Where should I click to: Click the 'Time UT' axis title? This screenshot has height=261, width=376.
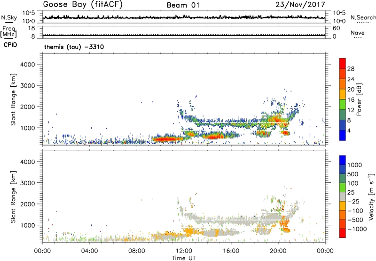[x=184, y=258]
